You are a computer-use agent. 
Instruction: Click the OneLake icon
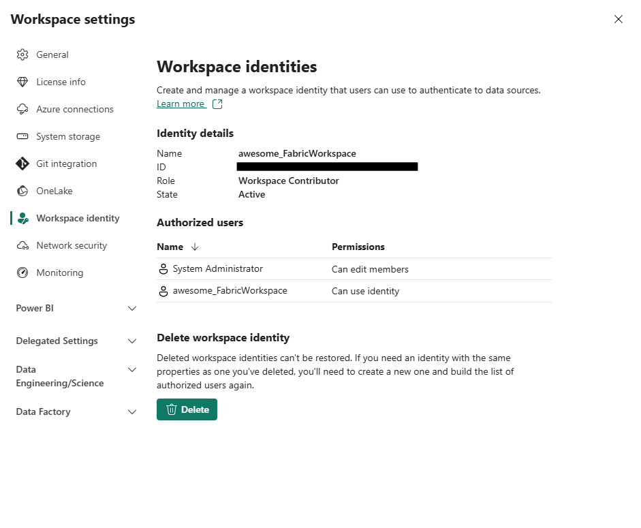[22, 191]
